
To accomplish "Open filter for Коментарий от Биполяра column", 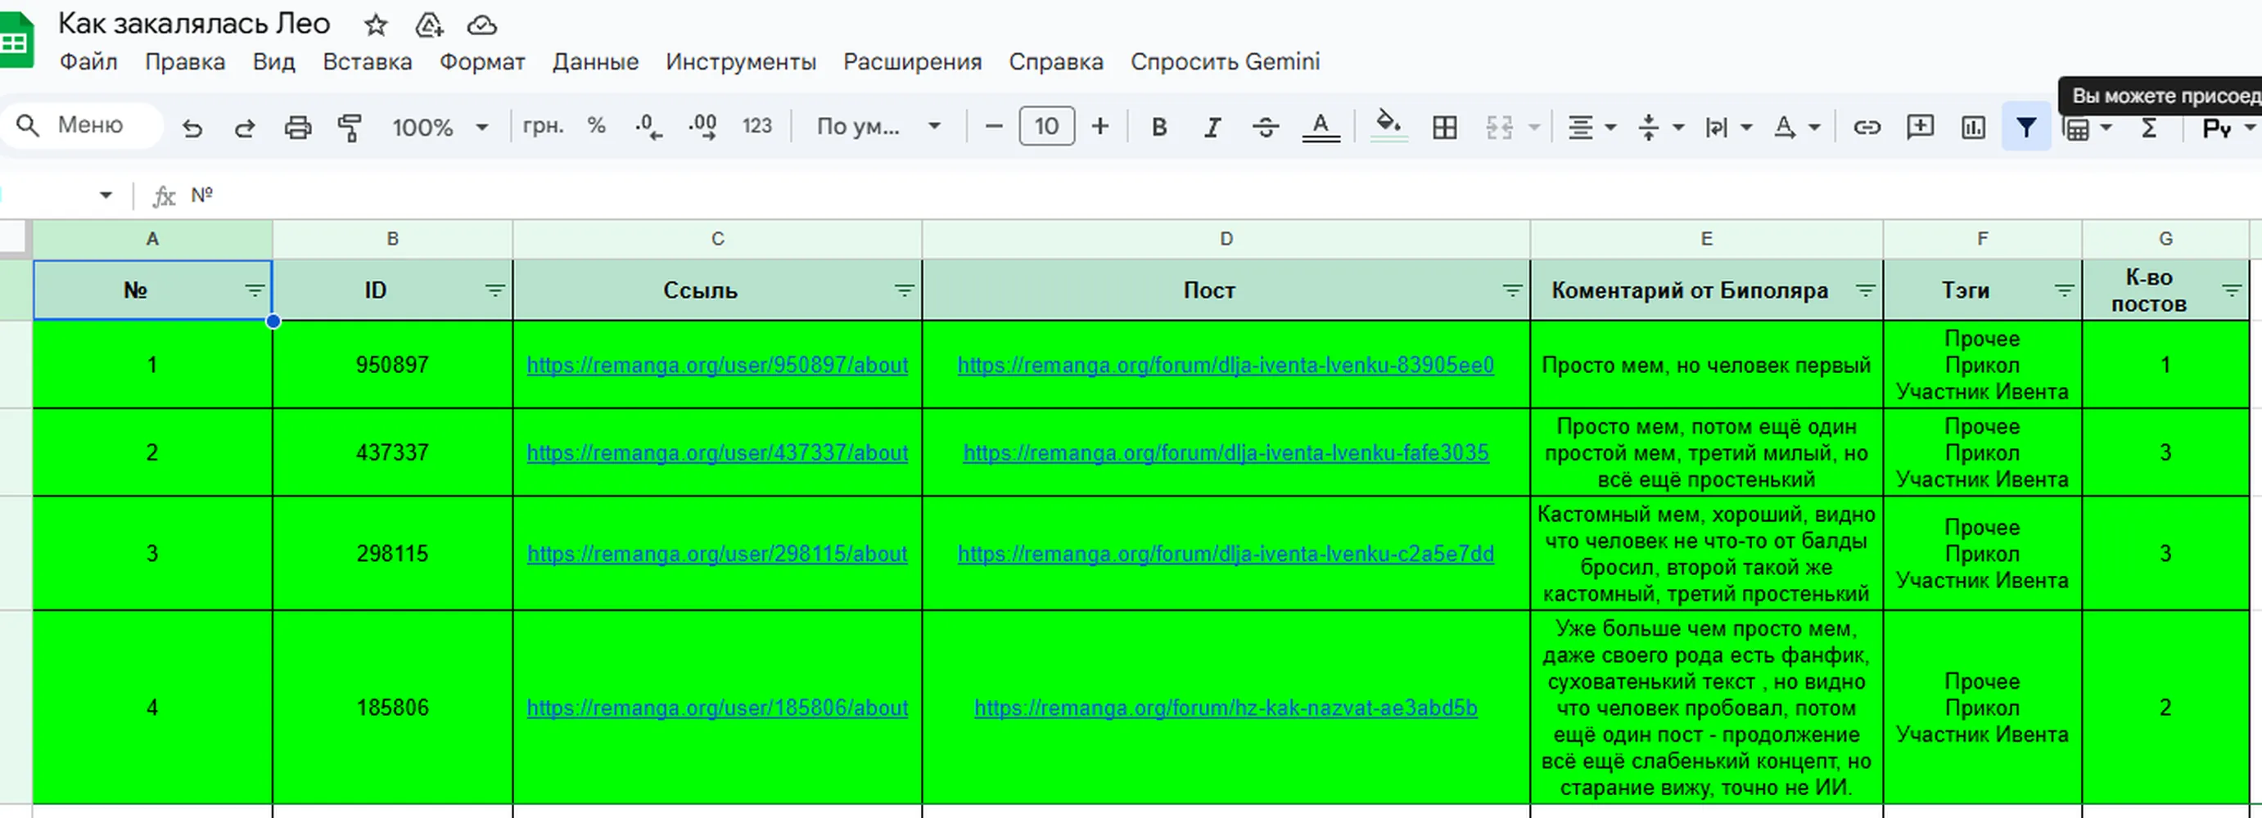I will click(1866, 290).
